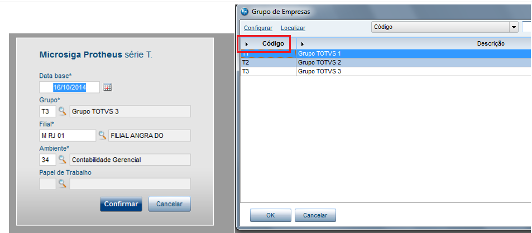
Task: Select Grupo TOTVS 3 row in the list
Action: coord(386,71)
